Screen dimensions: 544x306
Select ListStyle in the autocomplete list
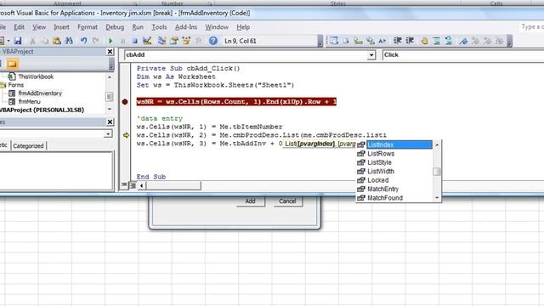click(394, 162)
